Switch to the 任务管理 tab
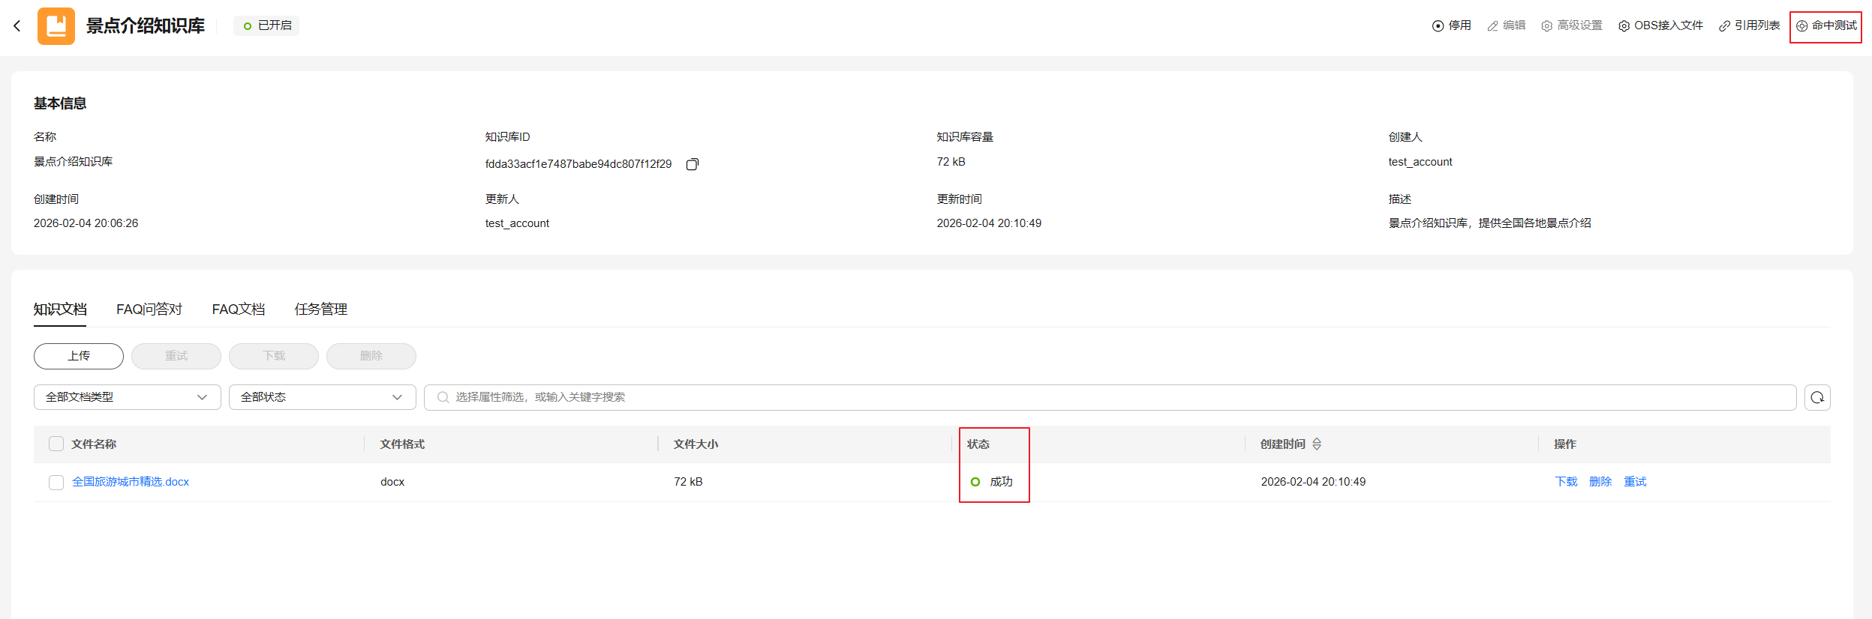 click(320, 309)
